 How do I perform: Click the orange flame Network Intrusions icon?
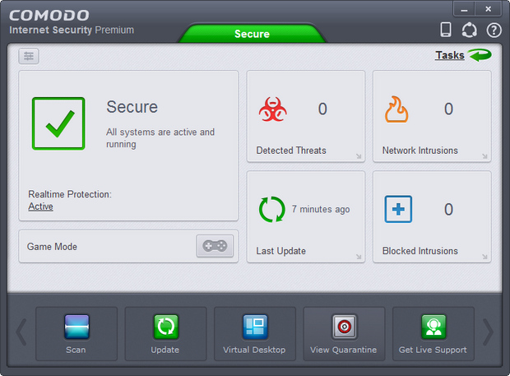click(x=396, y=109)
